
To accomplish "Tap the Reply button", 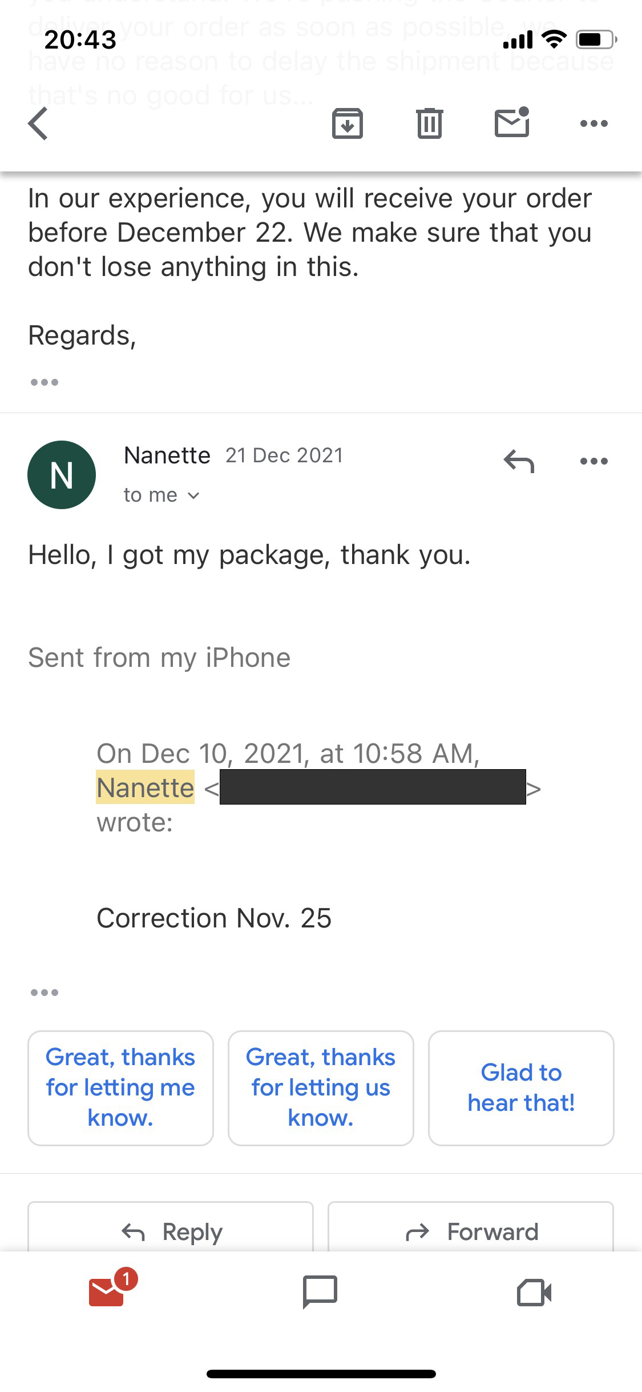I will tap(172, 1231).
